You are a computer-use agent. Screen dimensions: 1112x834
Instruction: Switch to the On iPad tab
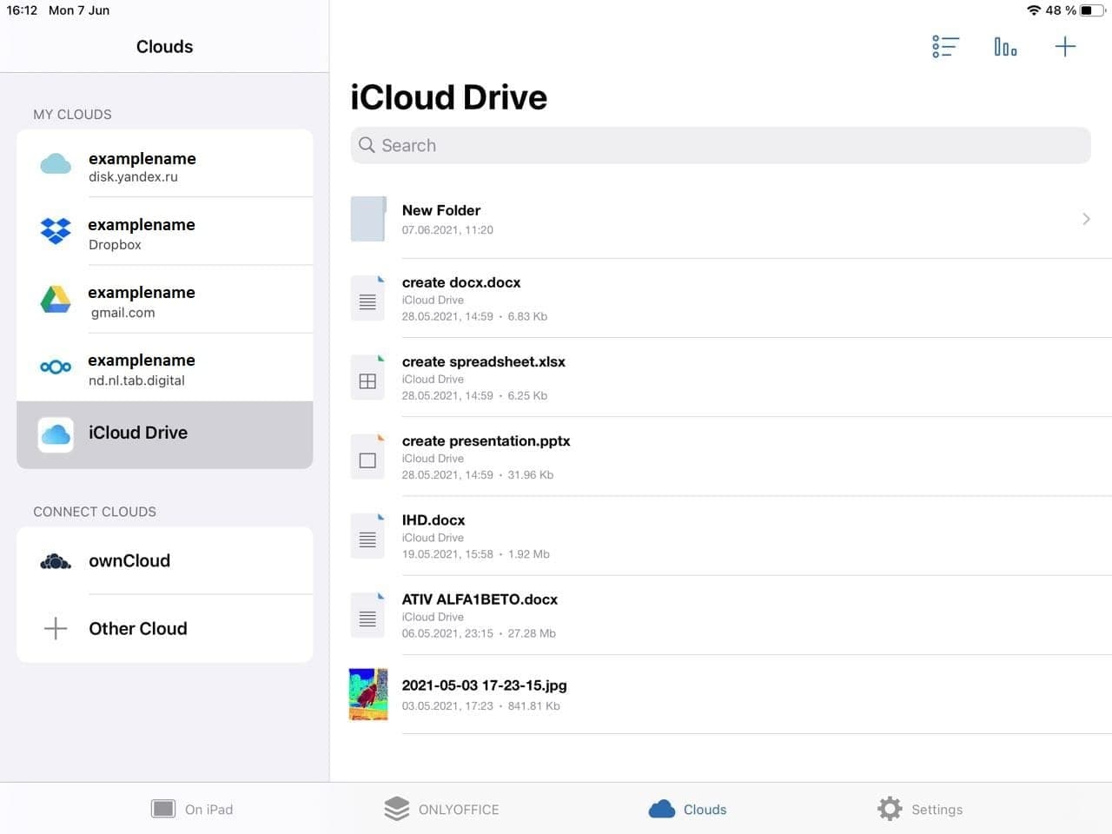[x=192, y=809]
